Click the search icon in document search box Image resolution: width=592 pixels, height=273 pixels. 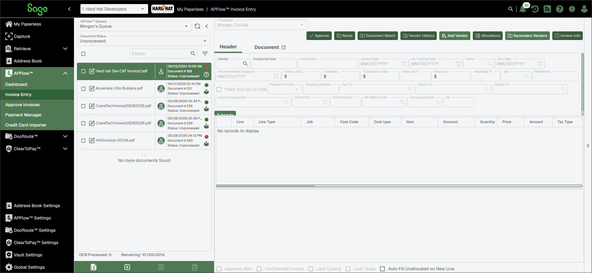(x=193, y=54)
